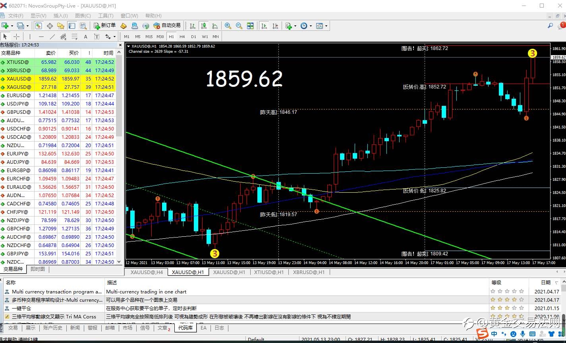Switch to the 即时图 tick chart tab

37,269
